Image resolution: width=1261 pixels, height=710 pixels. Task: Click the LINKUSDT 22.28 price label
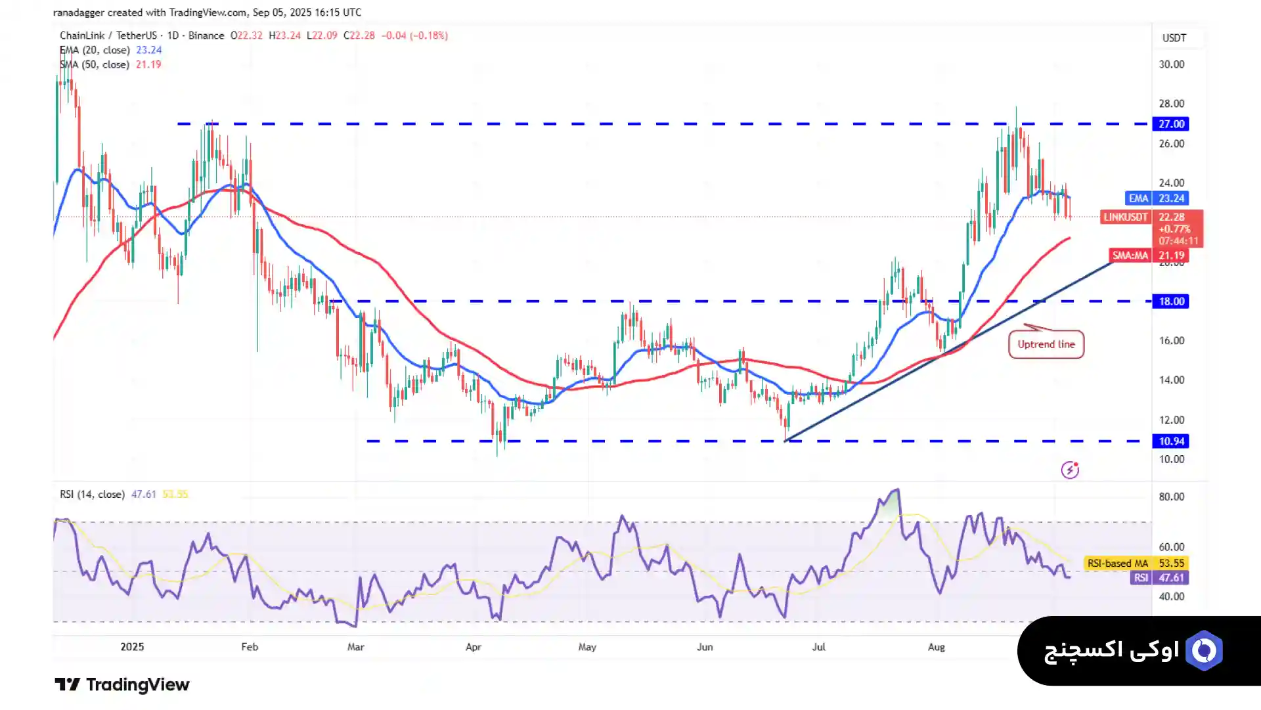[x=1151, y=217]
